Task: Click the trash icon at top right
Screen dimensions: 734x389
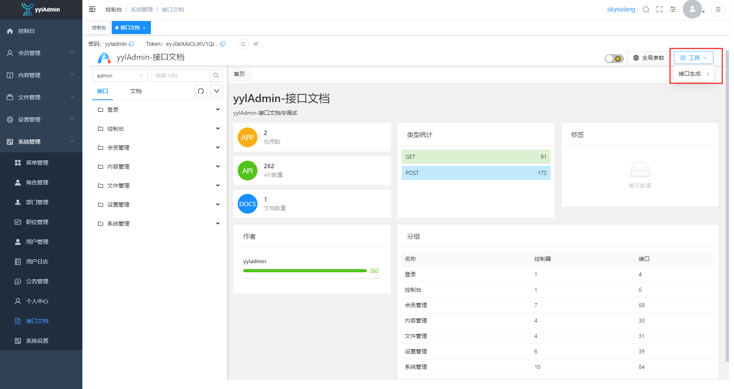Action: [x=718, y=9]
